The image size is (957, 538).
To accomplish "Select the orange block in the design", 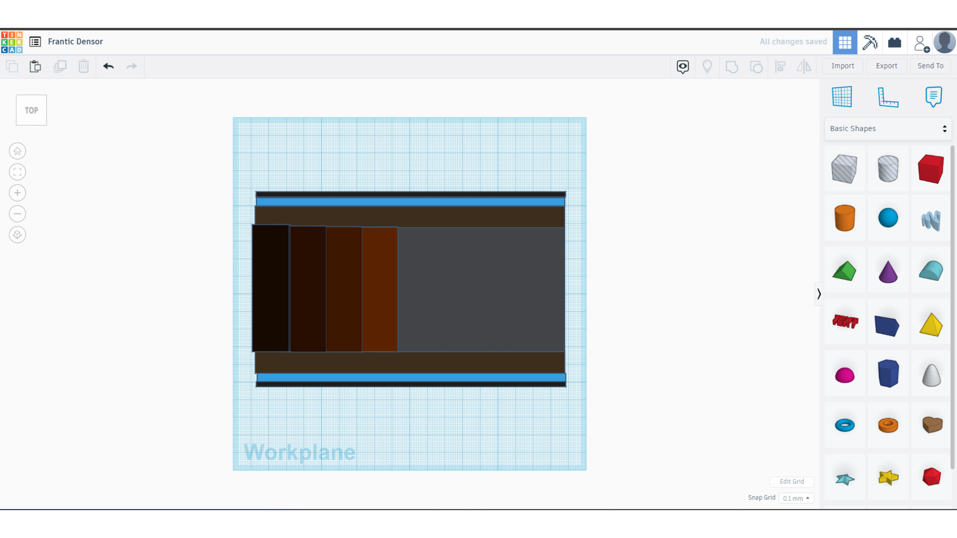I will coord(380,290).
